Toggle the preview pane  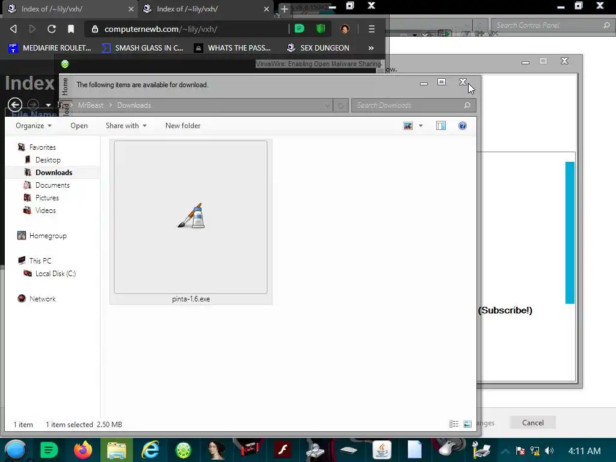441,126
